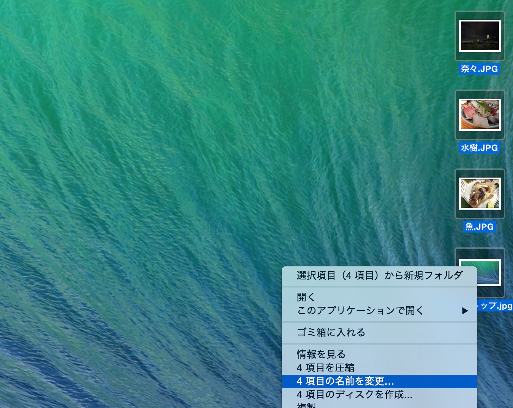513x408 pixels.
Task: Choose ゴミ箱に入れる in context menu
Action: (x=379, y=332)
